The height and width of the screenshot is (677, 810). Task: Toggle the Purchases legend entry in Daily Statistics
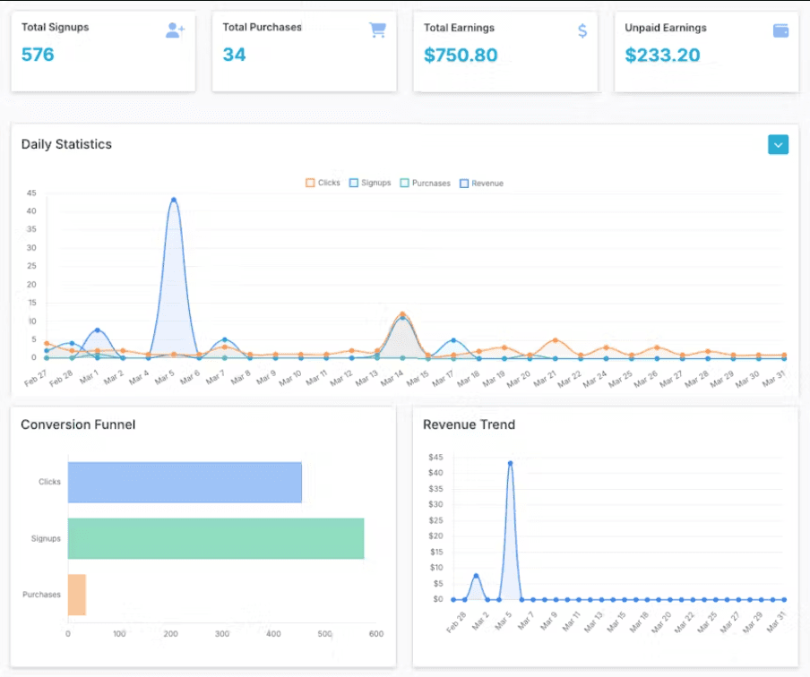pyautogui.click(x=425, y=183)
